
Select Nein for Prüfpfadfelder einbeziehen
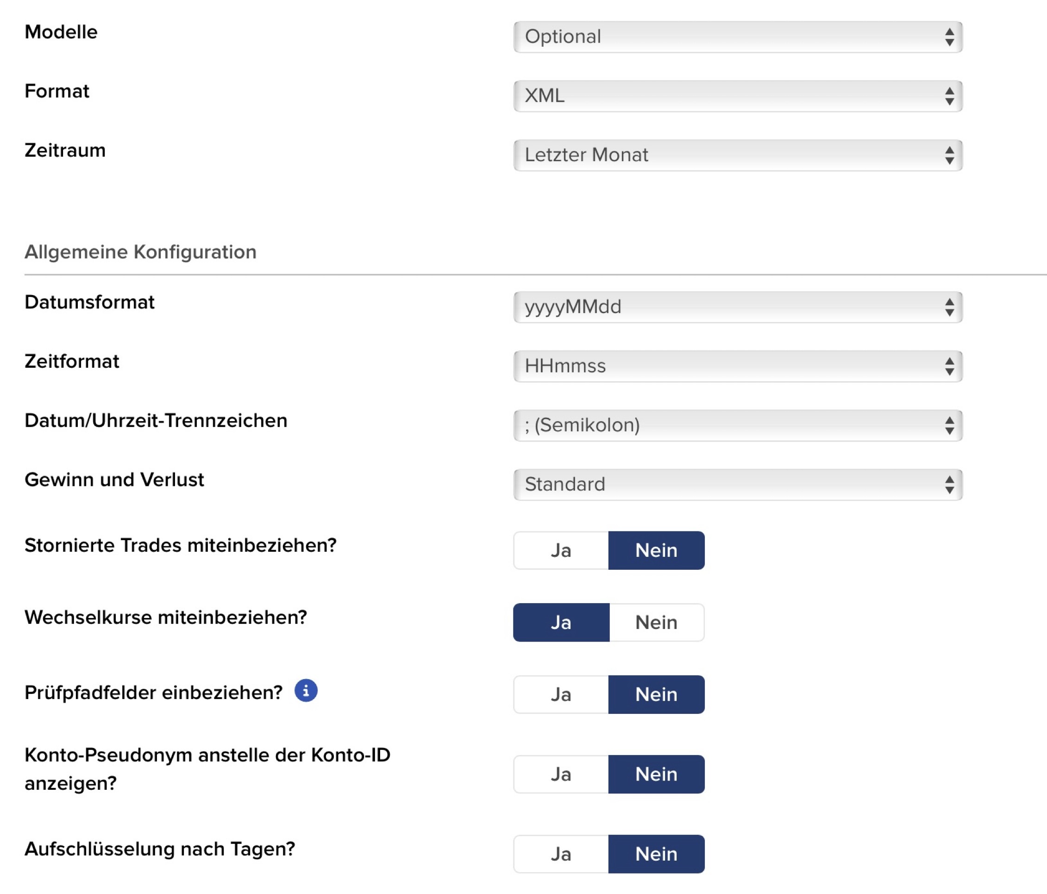coord(656,694)
